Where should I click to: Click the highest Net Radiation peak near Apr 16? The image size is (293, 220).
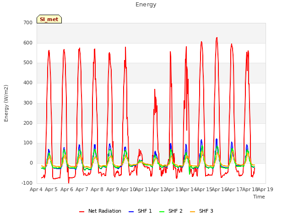click(x=217, y=38)
